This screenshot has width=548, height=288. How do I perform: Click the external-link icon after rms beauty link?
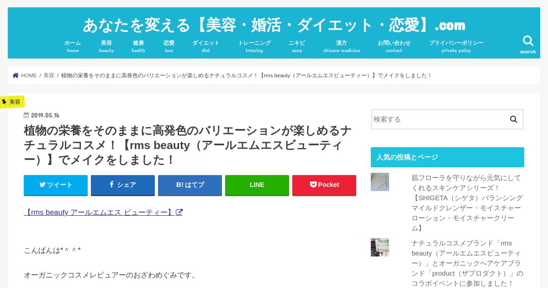179,212
